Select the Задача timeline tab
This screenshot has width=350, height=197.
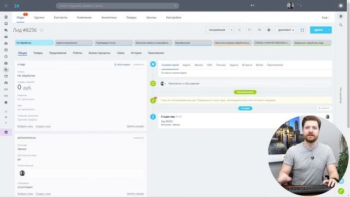point(234,65)
